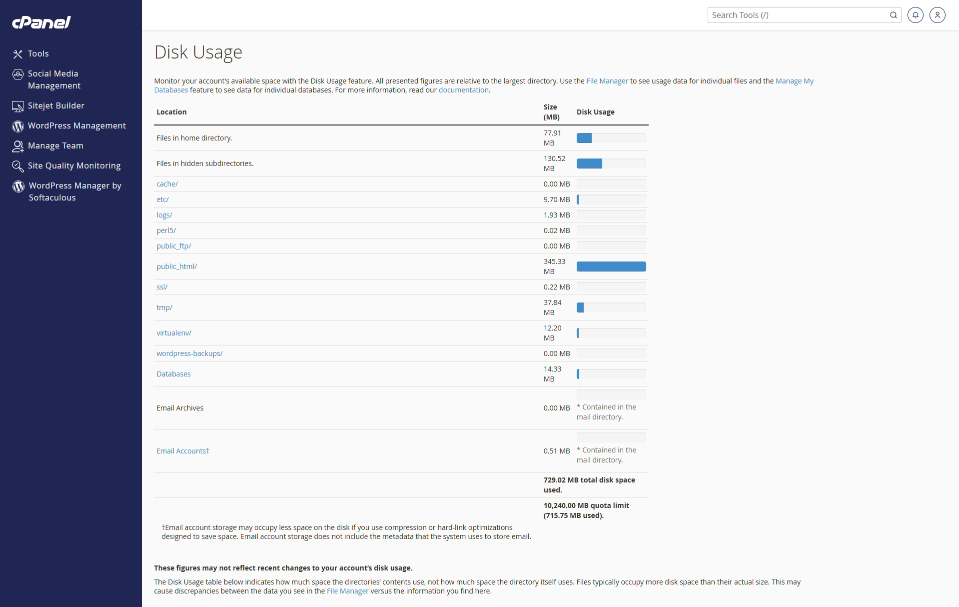
Task: Click the Location column header
Action: [171, 112]
